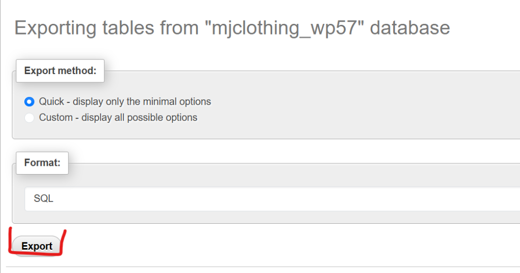The height and width of the screenshot is (273, 520).
Task: Choose the Custom export method radio button
Action: [29, 118]
